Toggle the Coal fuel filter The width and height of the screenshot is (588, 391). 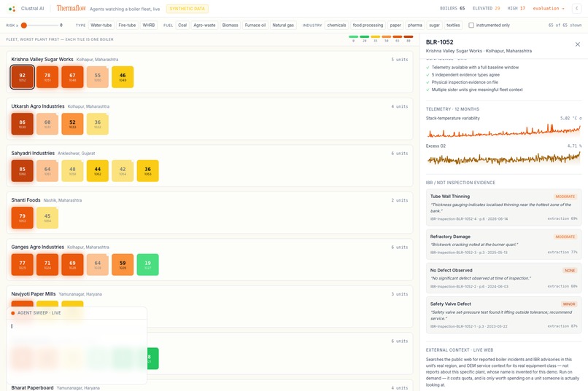[x=182, y=25]
